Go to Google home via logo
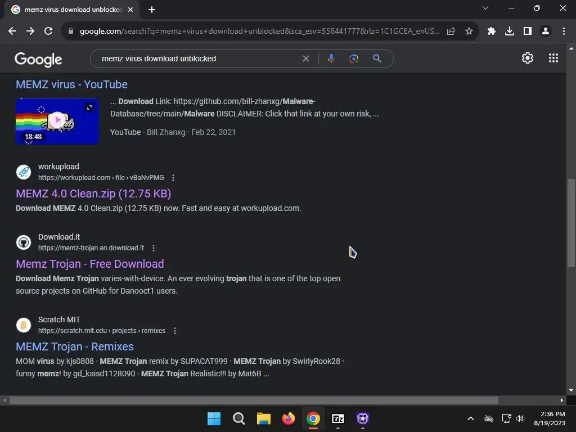This screenshot has width=576, height=432. point(38,60)
